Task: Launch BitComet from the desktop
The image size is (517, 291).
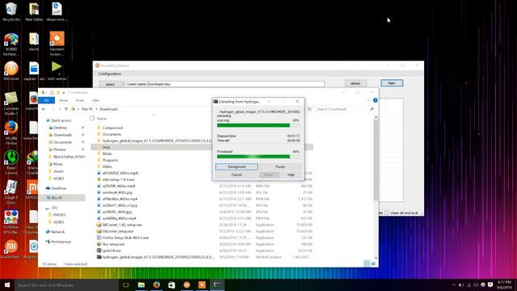Action: tap(11, 71)
